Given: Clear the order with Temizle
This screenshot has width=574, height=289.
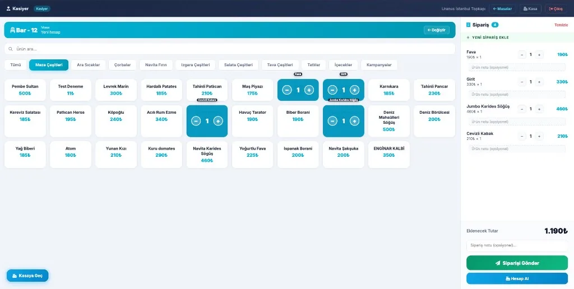Looking at the screenshot, I should [561, 25].
